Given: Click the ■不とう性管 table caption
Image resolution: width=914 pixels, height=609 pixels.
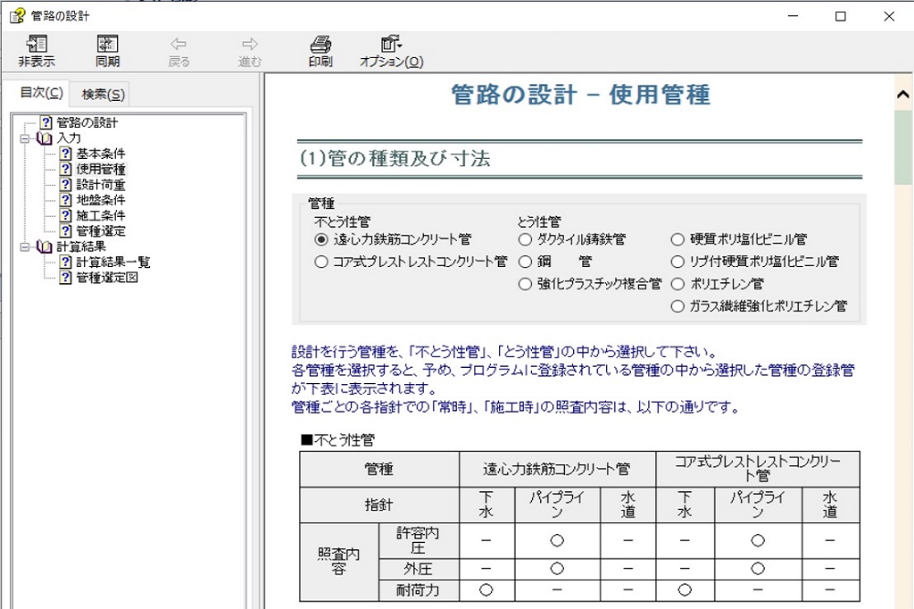Looking at the screenshot, I should tap(337, 440).
